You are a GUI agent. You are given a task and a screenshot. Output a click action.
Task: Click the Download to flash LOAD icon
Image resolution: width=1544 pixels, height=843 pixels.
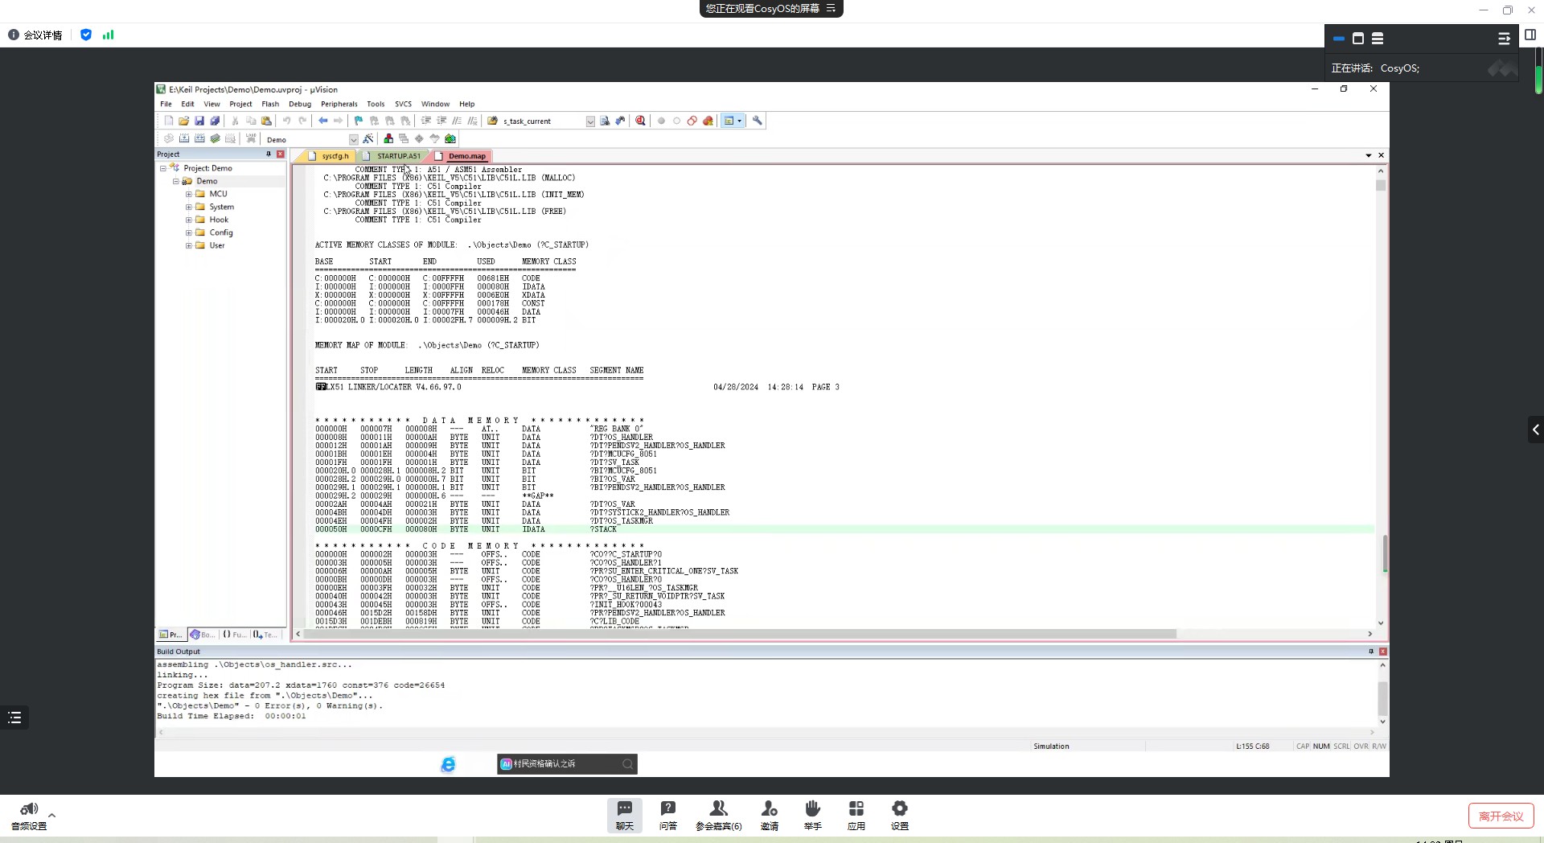tap(251, 138)
